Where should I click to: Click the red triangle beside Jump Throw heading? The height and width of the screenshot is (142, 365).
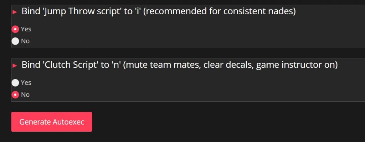(x=15, y=12)
